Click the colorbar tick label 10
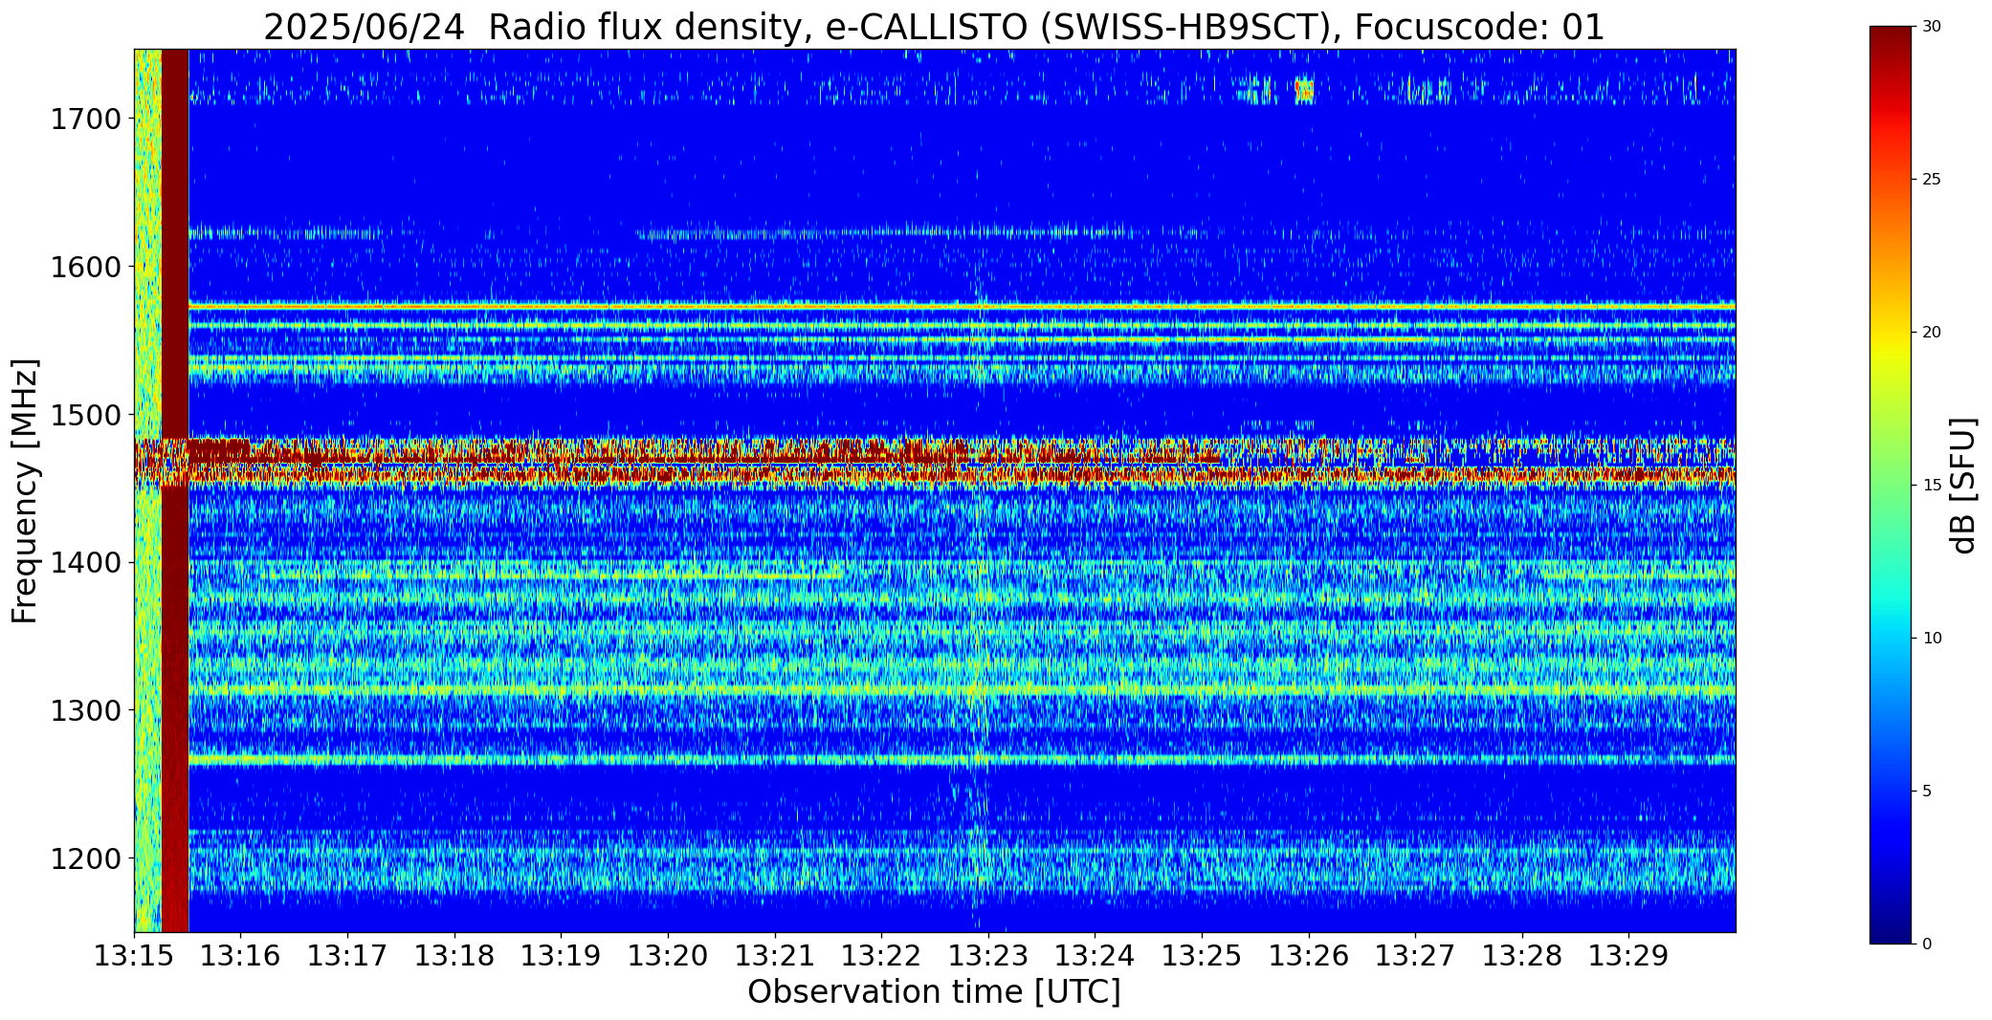Viewport: 1992px width, 1020px height. click(x=1932, y=639)
